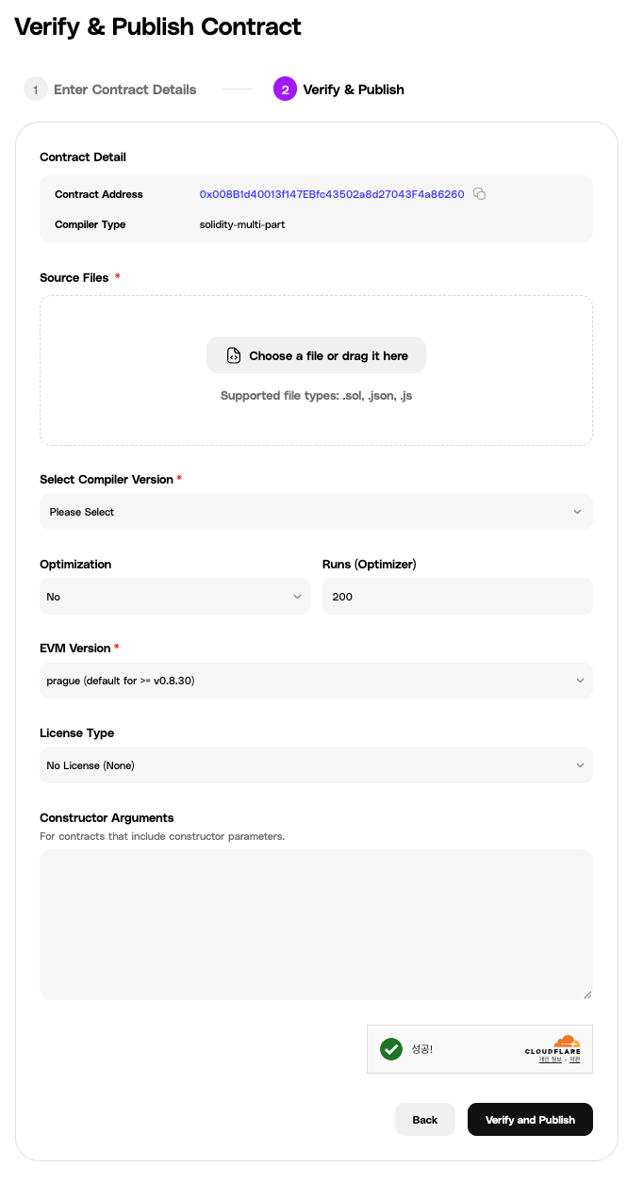Expand the Optimization dropdown set to No

coord(174,597)
